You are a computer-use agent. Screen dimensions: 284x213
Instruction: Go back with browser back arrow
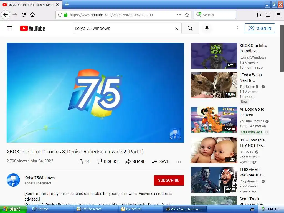(6, 15)
